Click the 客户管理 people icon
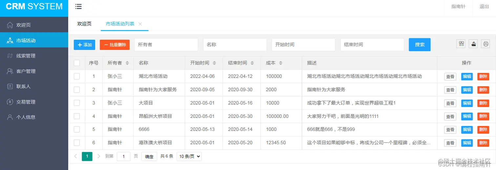496x170 pixels. click(10, 71)
